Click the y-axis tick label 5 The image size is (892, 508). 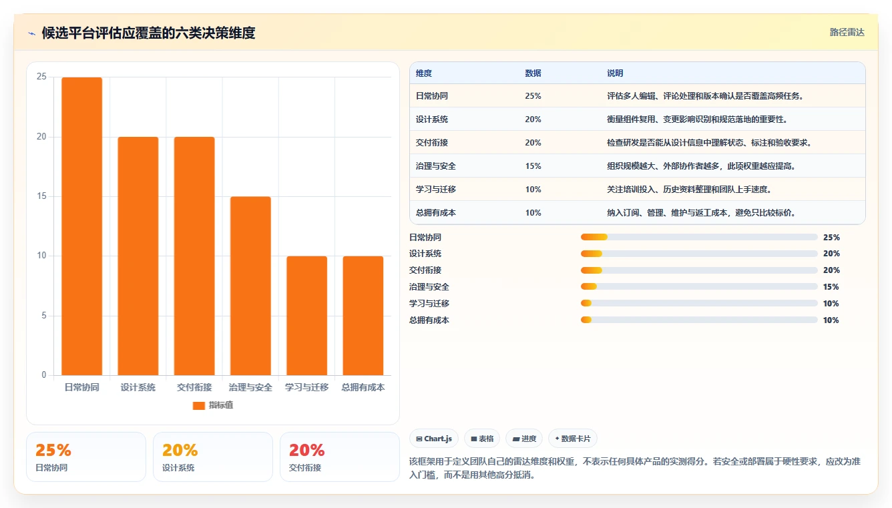pos(44,316)
